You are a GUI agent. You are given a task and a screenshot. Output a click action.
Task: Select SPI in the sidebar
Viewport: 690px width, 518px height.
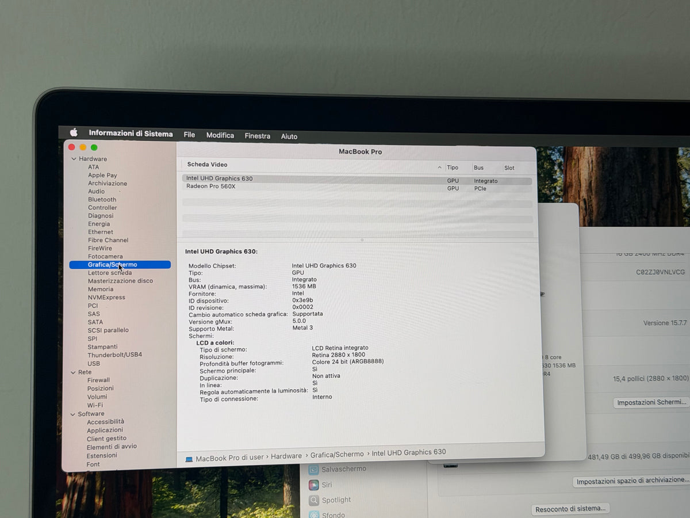(x=92, y=338)
